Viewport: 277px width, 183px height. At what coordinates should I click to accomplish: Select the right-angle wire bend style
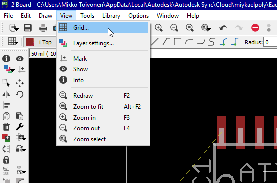(177, 42)
